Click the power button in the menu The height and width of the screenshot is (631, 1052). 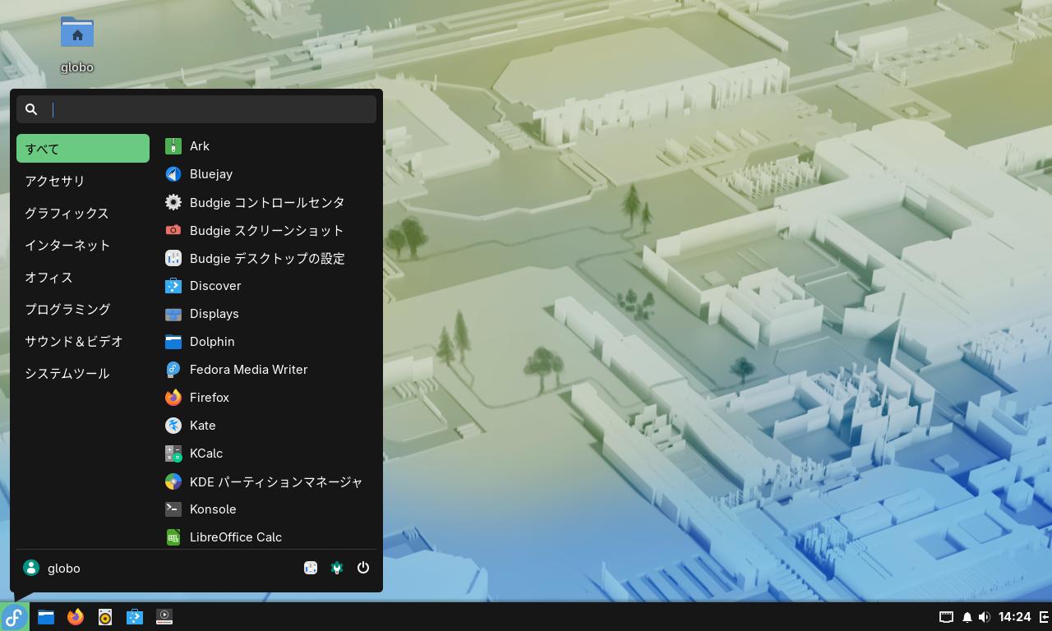pyautogui.click(x=363, y=568)
